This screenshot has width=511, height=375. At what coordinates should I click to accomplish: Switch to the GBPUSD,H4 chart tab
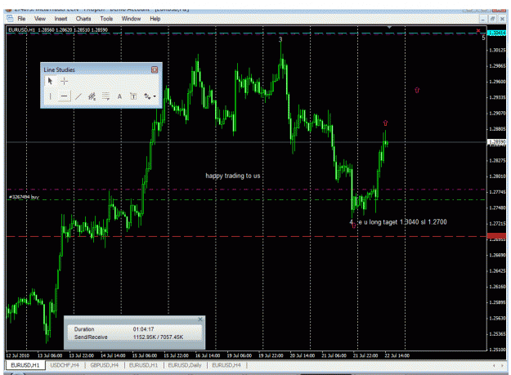point(105,365)
